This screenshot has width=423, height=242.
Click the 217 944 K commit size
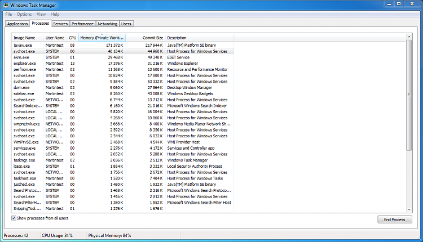pos(154,45)
